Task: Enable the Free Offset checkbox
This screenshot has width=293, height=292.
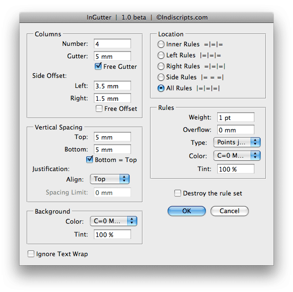Action: point(99,108)
